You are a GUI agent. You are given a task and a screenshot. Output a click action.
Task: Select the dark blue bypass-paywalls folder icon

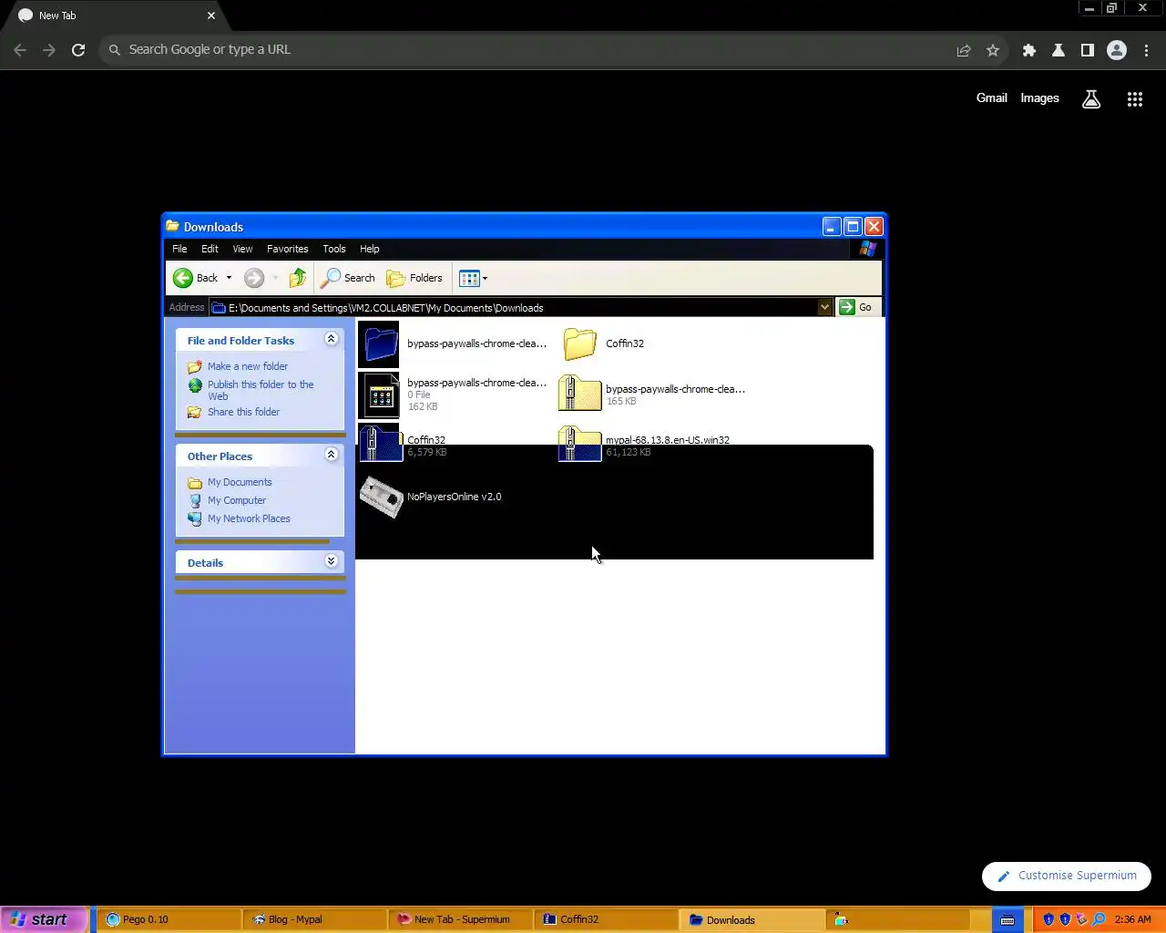pyautogui.click(x=379, y=343)
